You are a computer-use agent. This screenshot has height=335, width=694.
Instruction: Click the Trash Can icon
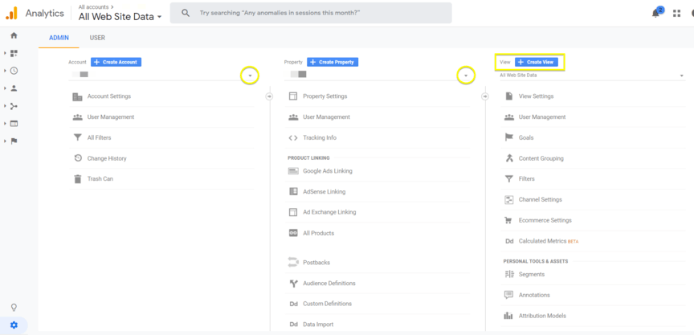(x=77, y=179)
